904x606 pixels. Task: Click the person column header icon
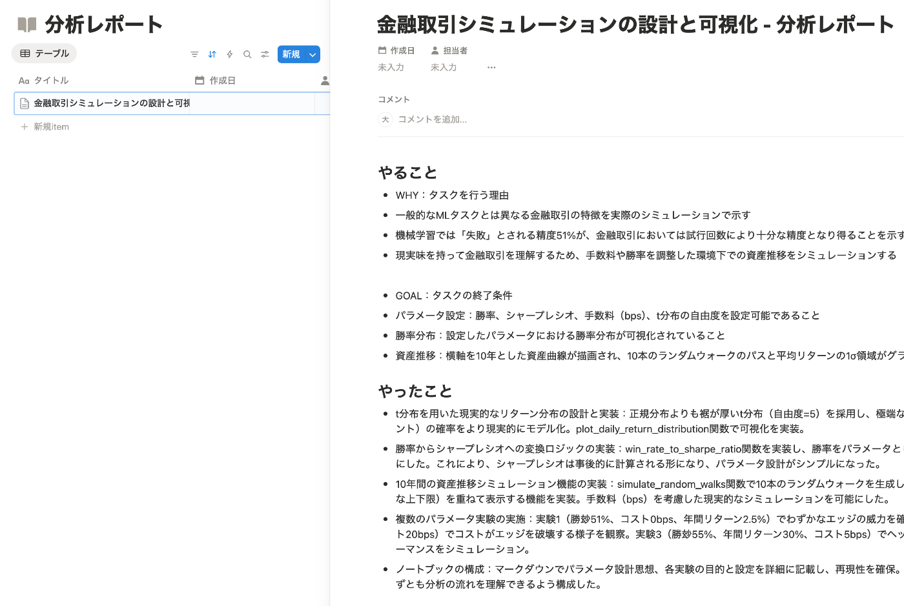(x=325, y=80)
